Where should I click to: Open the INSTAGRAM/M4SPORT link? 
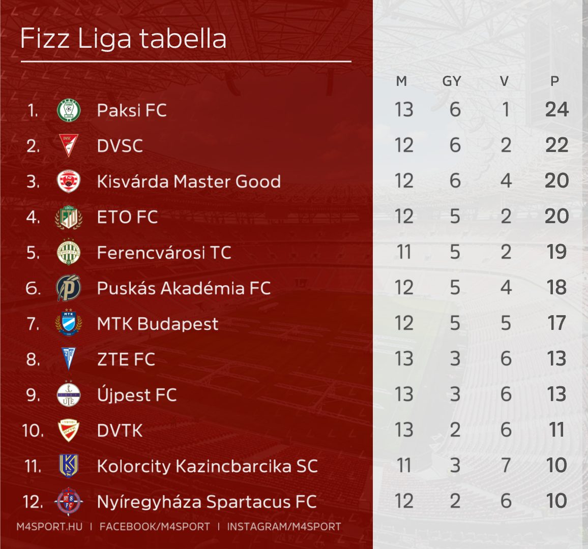[x=284, y=527]
